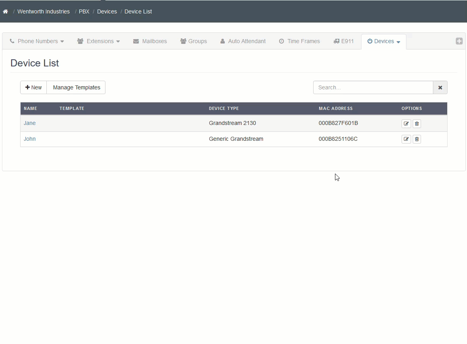
Task: Click the home icon in breadcrumb
Action: pyautogui.click(x=5, y=11)
